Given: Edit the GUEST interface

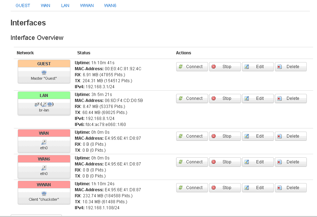Looking at the screenshot, I should click(x=258, y=67).
